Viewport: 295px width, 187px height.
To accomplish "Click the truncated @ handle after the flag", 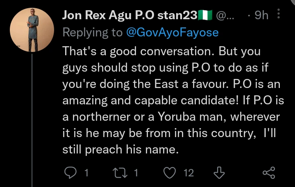I will click(x=224, y=16).
